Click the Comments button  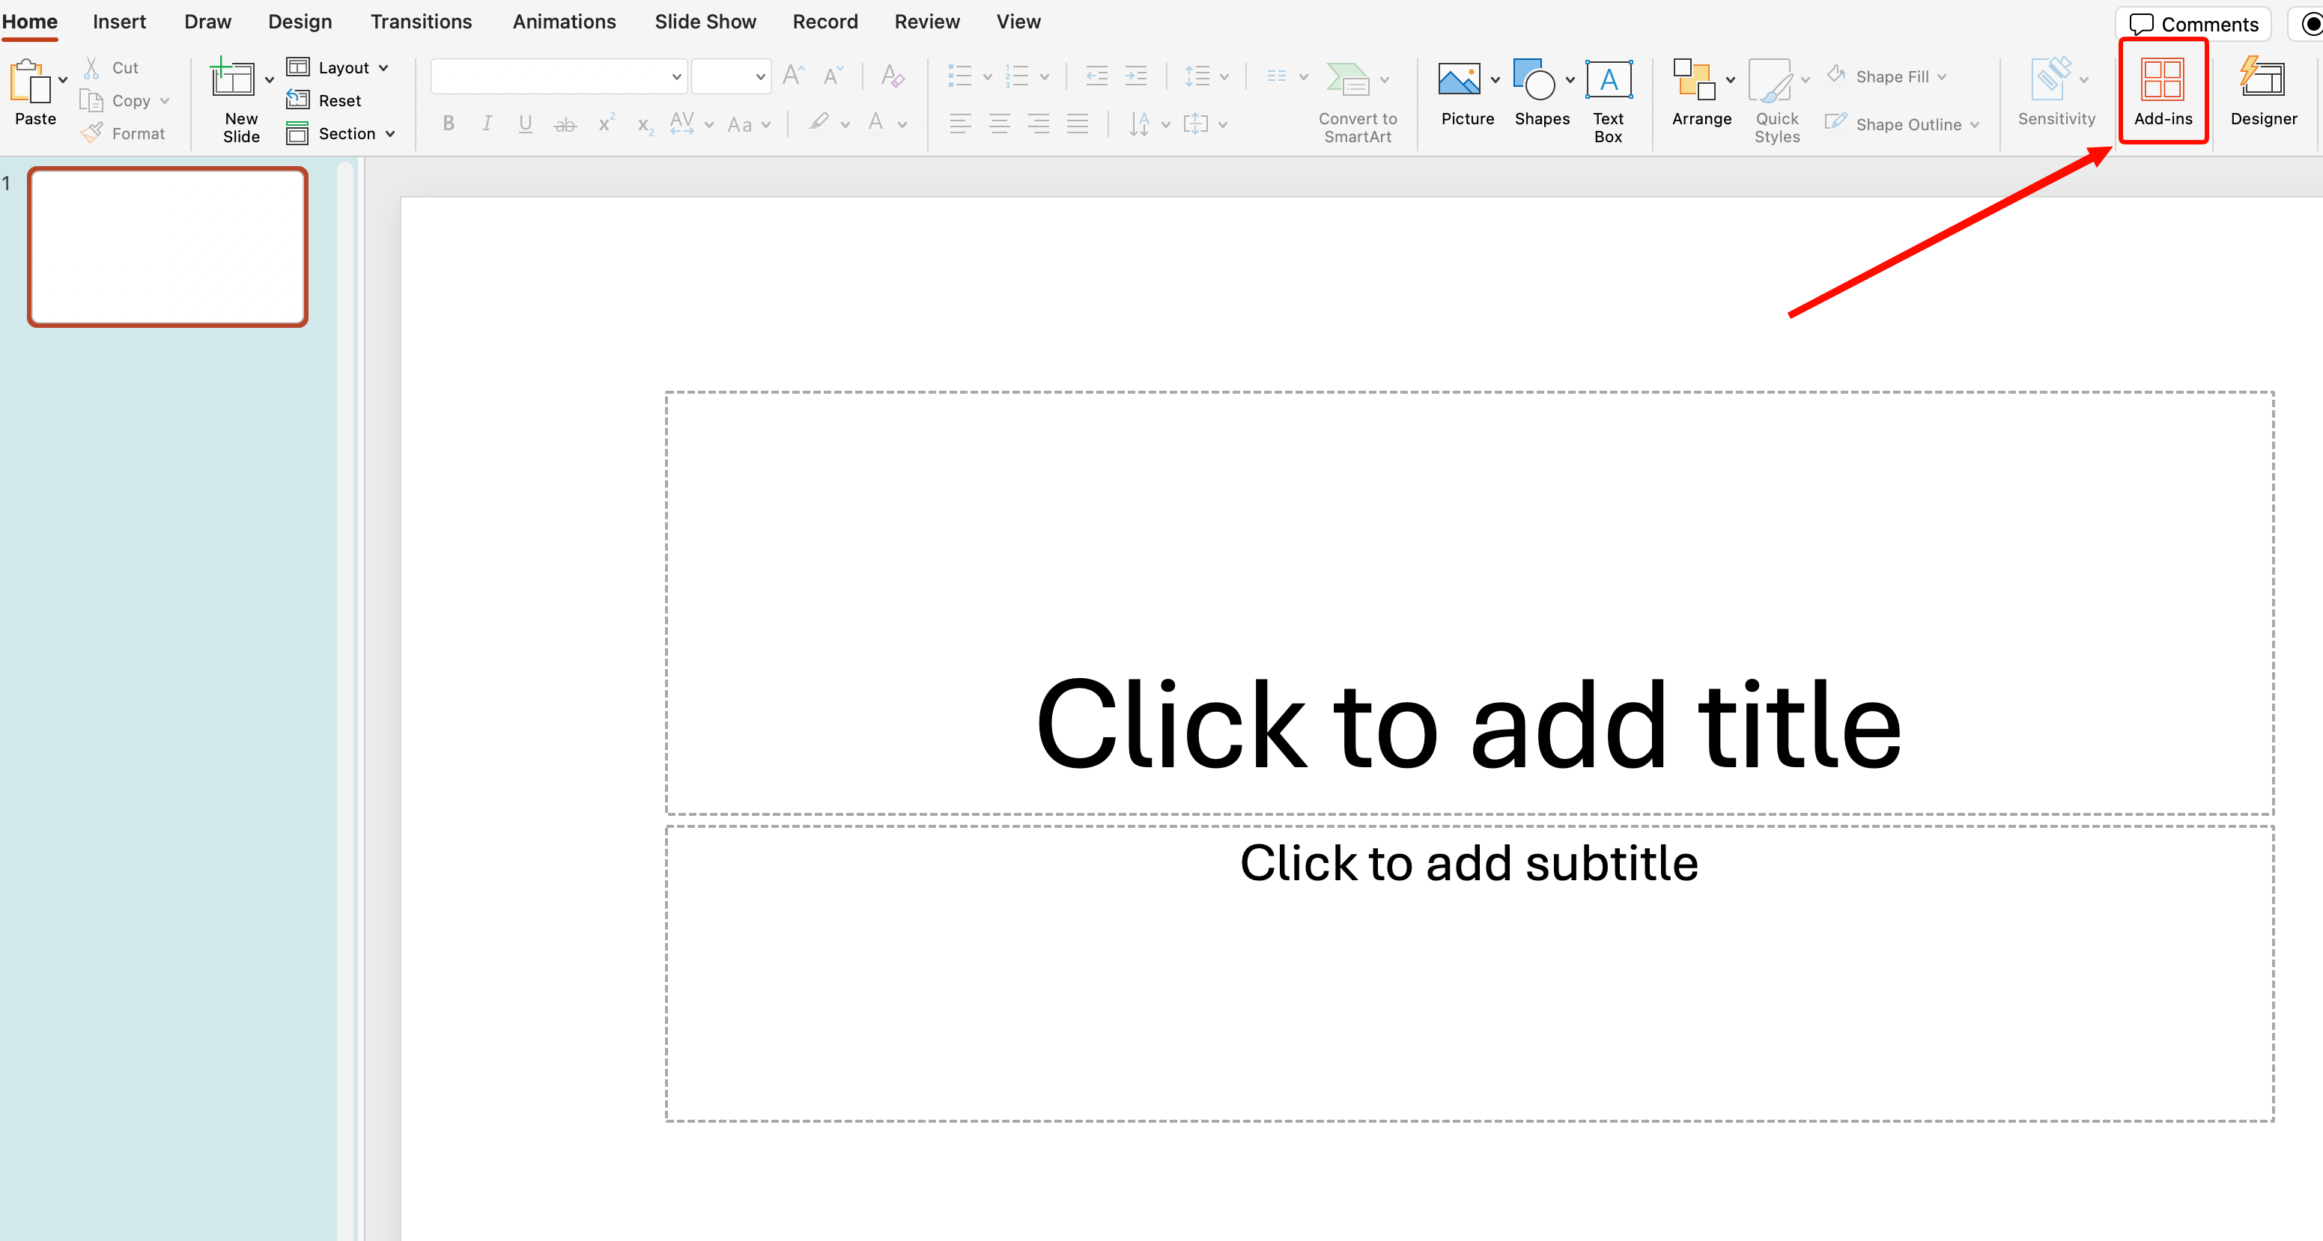click(x=2193, y=23)
